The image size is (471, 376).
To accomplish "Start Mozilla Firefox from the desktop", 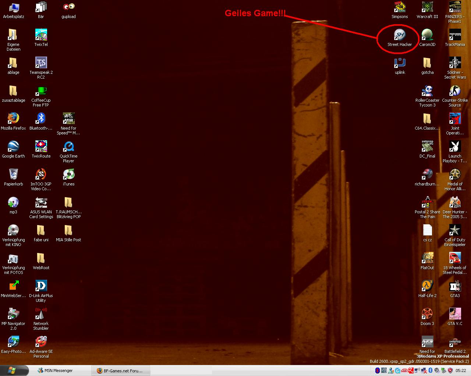I will (13, 122).
